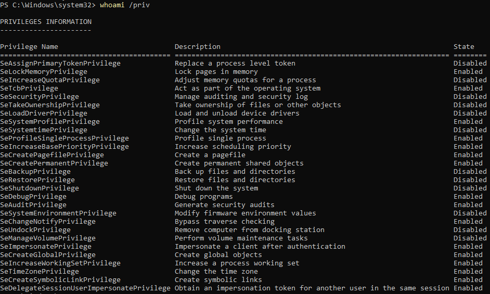Image resolution: width=490 pixels, height=294 pixels.
Task: Click the Disabled state of SeShutdownPrivilege
Action: [x=470, y=188]
